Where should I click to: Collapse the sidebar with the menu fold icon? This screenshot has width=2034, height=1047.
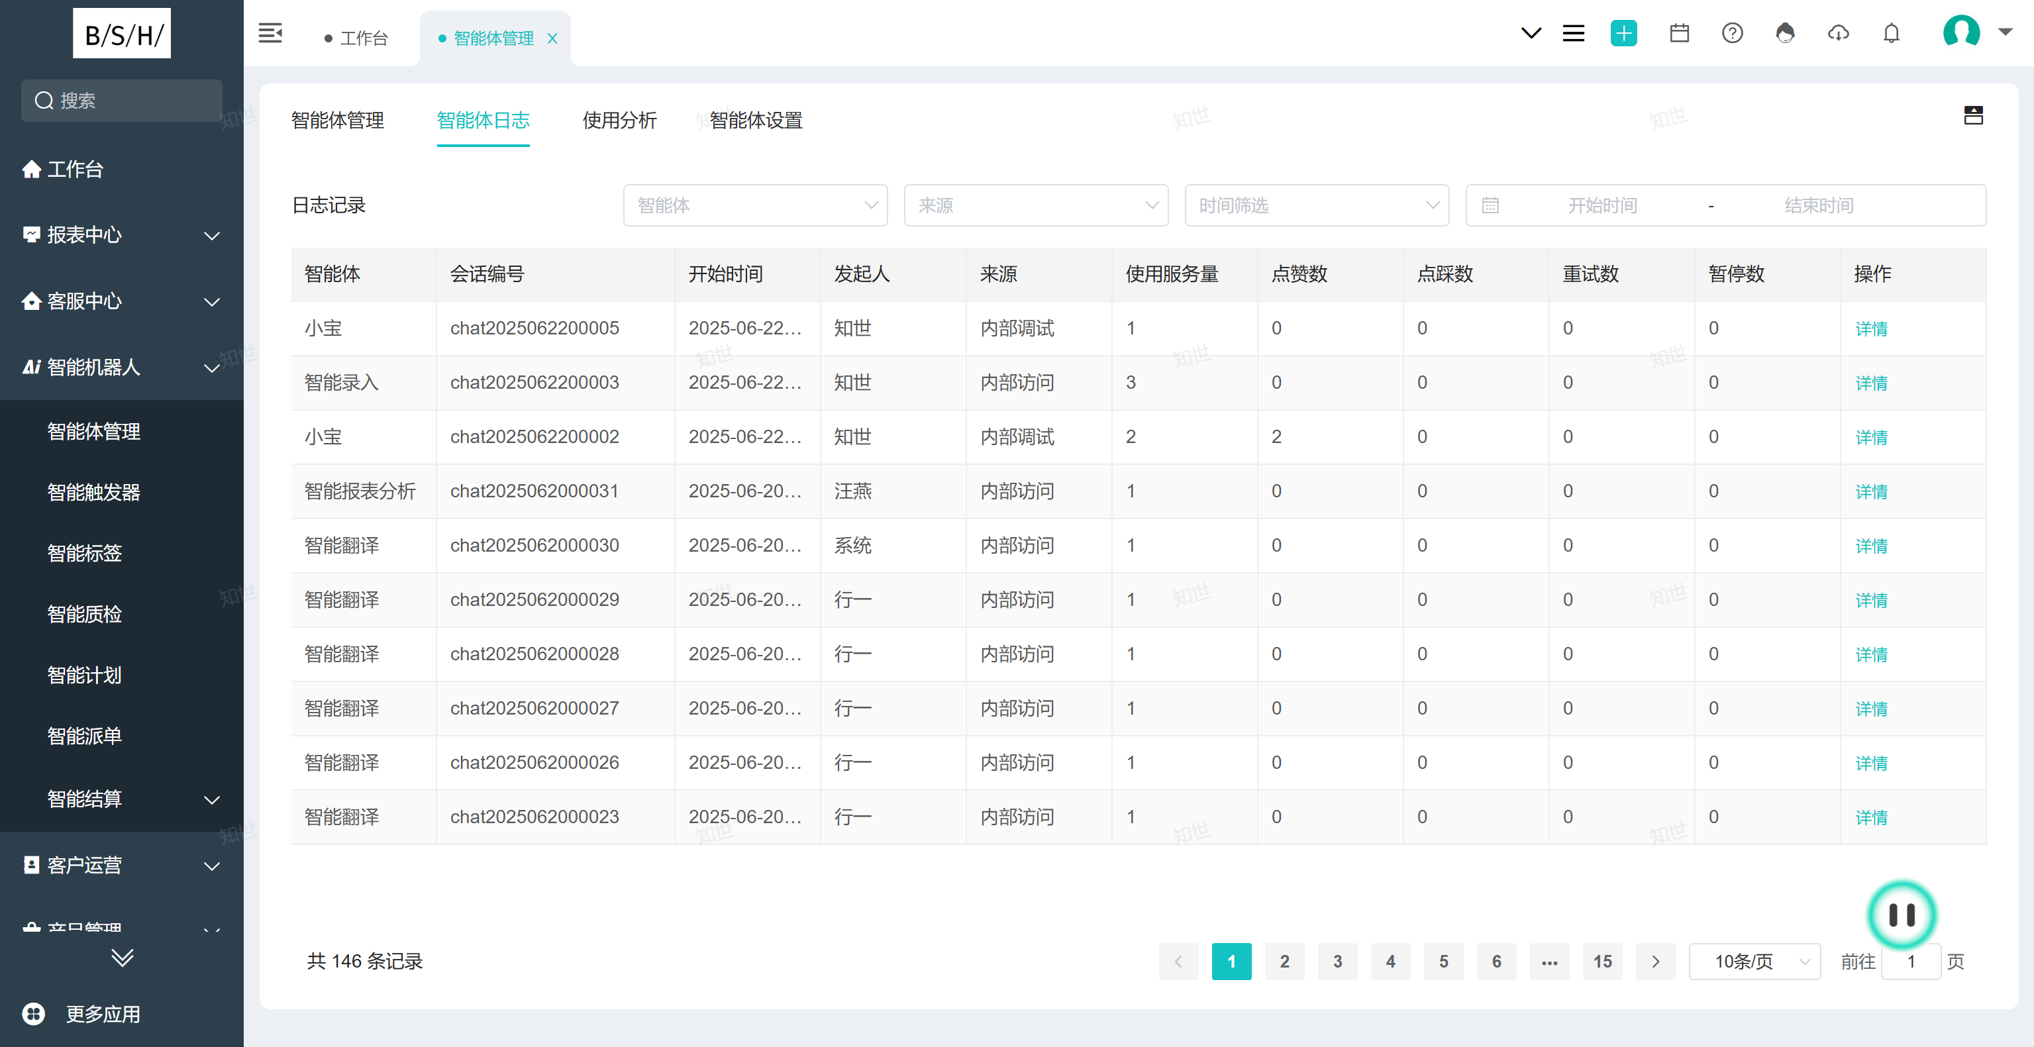(x=270, y=33)
